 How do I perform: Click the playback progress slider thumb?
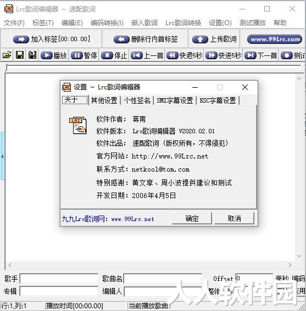pos(6,67)
